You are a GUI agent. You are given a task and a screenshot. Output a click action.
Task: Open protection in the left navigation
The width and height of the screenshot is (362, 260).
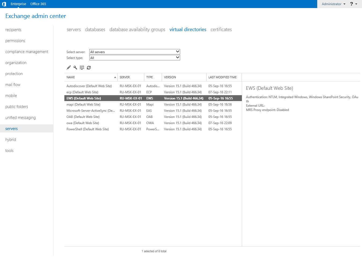click(14, 74)
